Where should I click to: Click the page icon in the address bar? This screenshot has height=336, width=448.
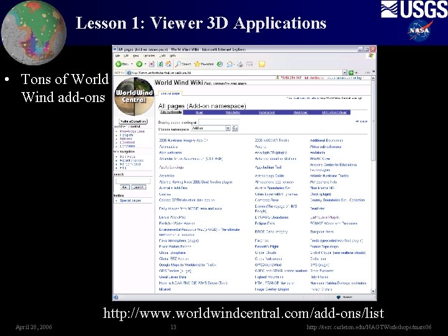click(x=129, y=73)
